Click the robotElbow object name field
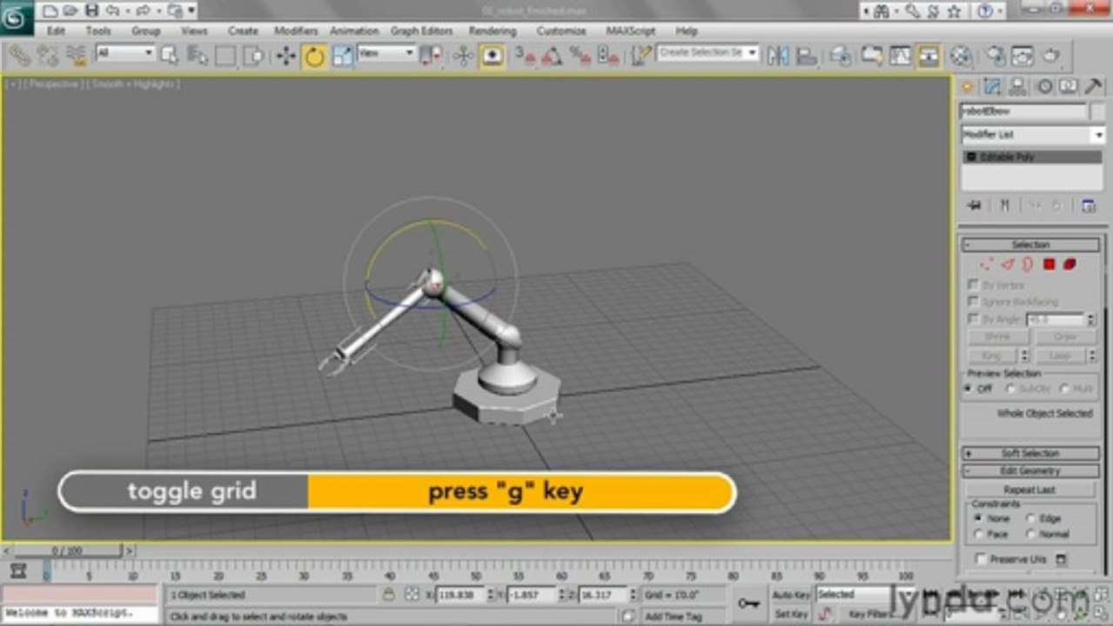This screenshot has height=626, width=1113. point(1023,111)
